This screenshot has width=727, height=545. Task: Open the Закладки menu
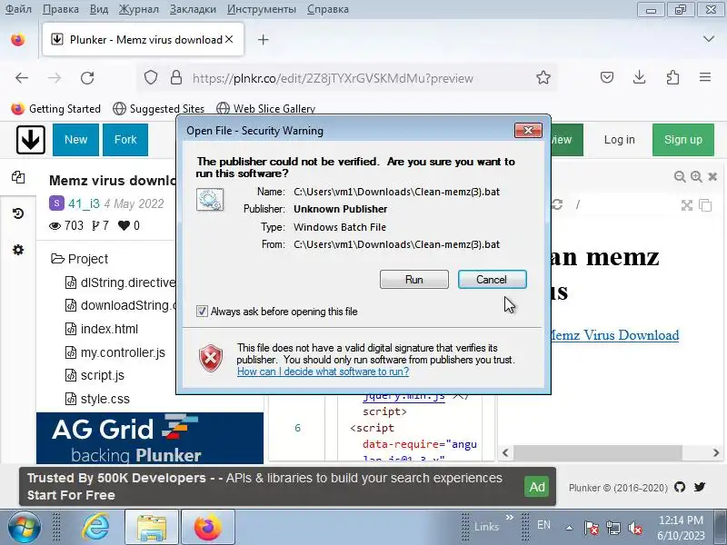coord(193,9)
